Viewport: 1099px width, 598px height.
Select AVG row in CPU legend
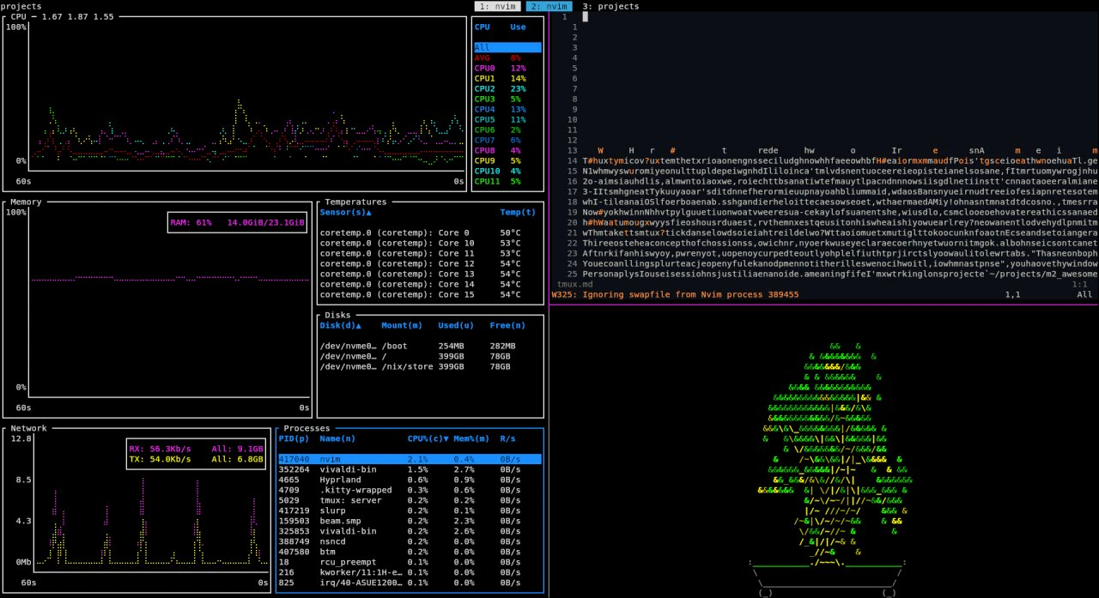(x=507, y=57)
